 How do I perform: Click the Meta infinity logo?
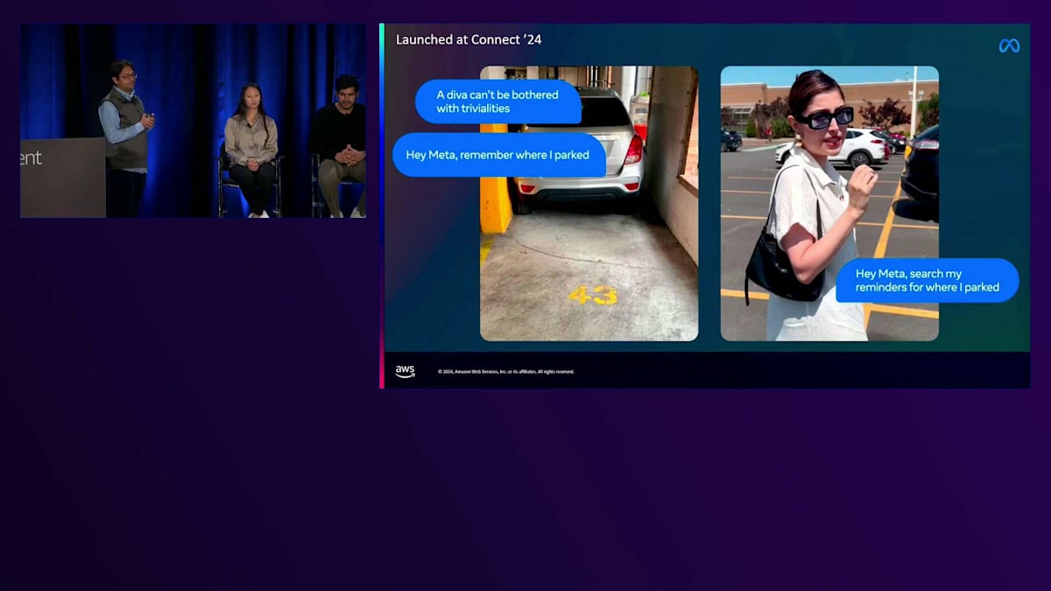point(1009,46)
